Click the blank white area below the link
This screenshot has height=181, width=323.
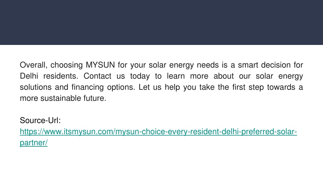161,164
